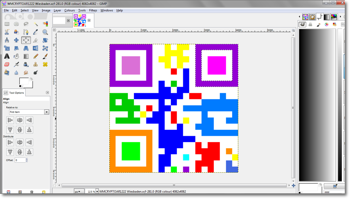Screen dimensions: 350x199
Task: Distribute left edges of targets
Action: [10, 142]
